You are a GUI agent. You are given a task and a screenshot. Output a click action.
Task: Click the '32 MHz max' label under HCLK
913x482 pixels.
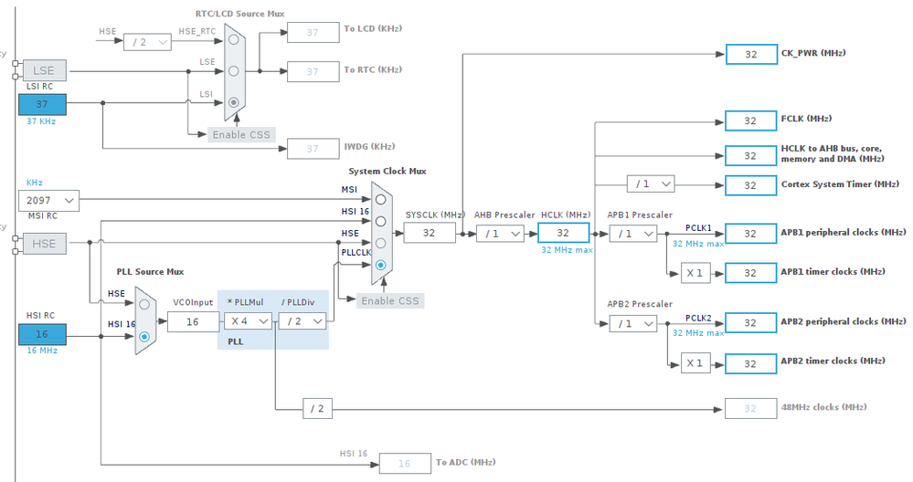pyautogui.click(x=568, y=250)
